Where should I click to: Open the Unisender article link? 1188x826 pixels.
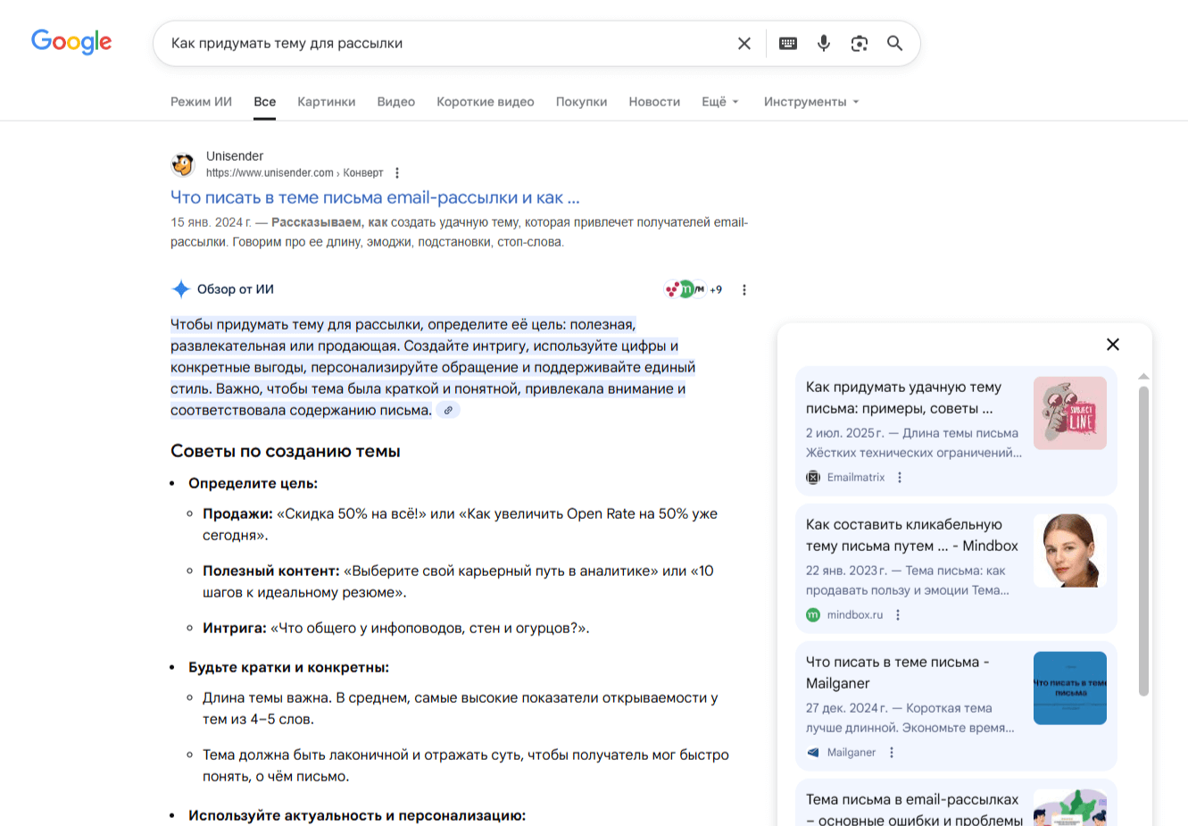click(375, 196)
